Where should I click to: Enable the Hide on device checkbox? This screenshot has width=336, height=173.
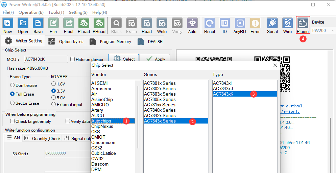(73, 59)
